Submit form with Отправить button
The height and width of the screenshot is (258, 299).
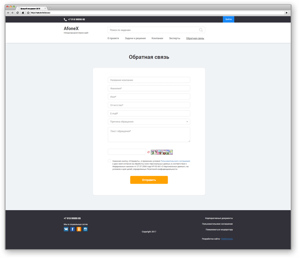pos(149,180)
